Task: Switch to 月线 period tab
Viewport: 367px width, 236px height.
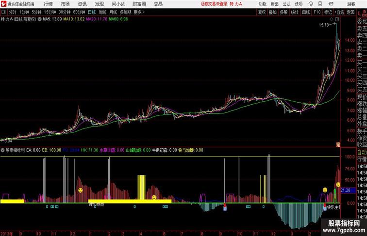Action: pos(113,12)
